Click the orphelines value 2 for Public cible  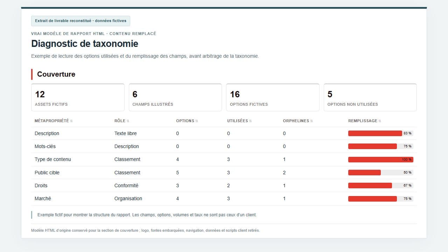tap(284, 173)
